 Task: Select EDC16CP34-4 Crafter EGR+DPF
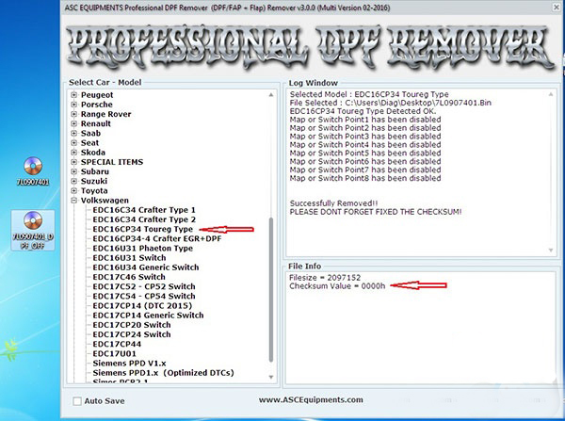pos(156,238)
